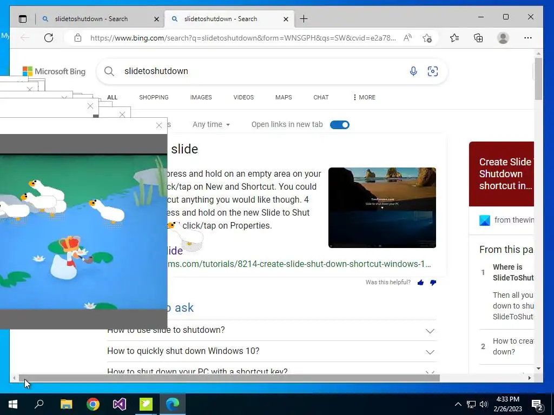Expand 'How to quickly shut down Windows 10?'
This screenshot has width=554, height=415.
(272, 351)
